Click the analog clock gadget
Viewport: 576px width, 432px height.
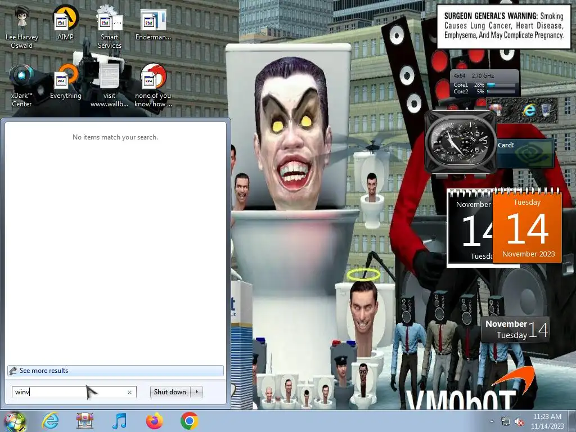coord(461,142)
